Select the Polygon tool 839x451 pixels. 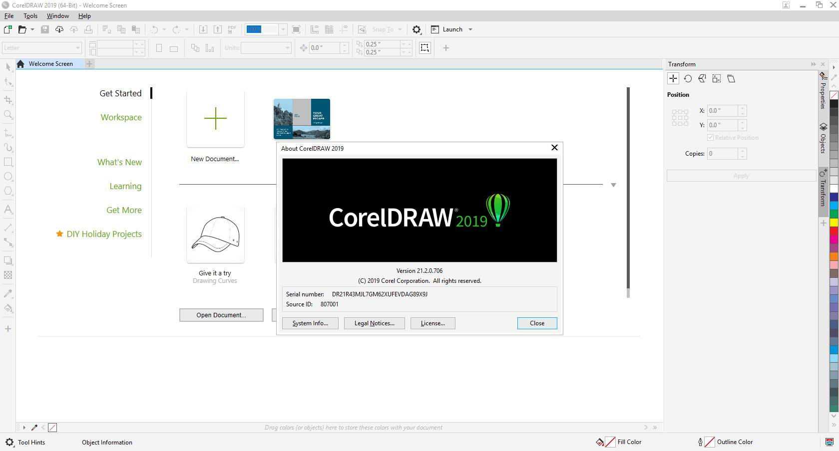(8, 191)
